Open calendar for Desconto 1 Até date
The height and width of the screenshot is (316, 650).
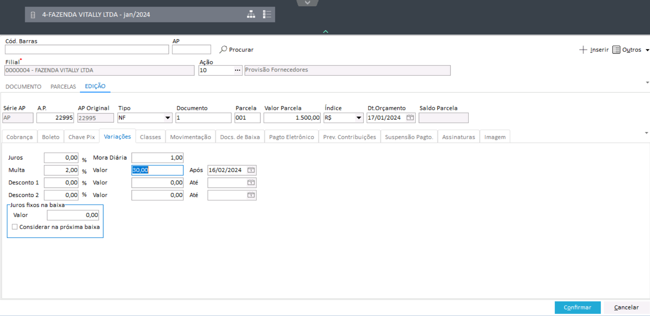(x=251, y=182)
